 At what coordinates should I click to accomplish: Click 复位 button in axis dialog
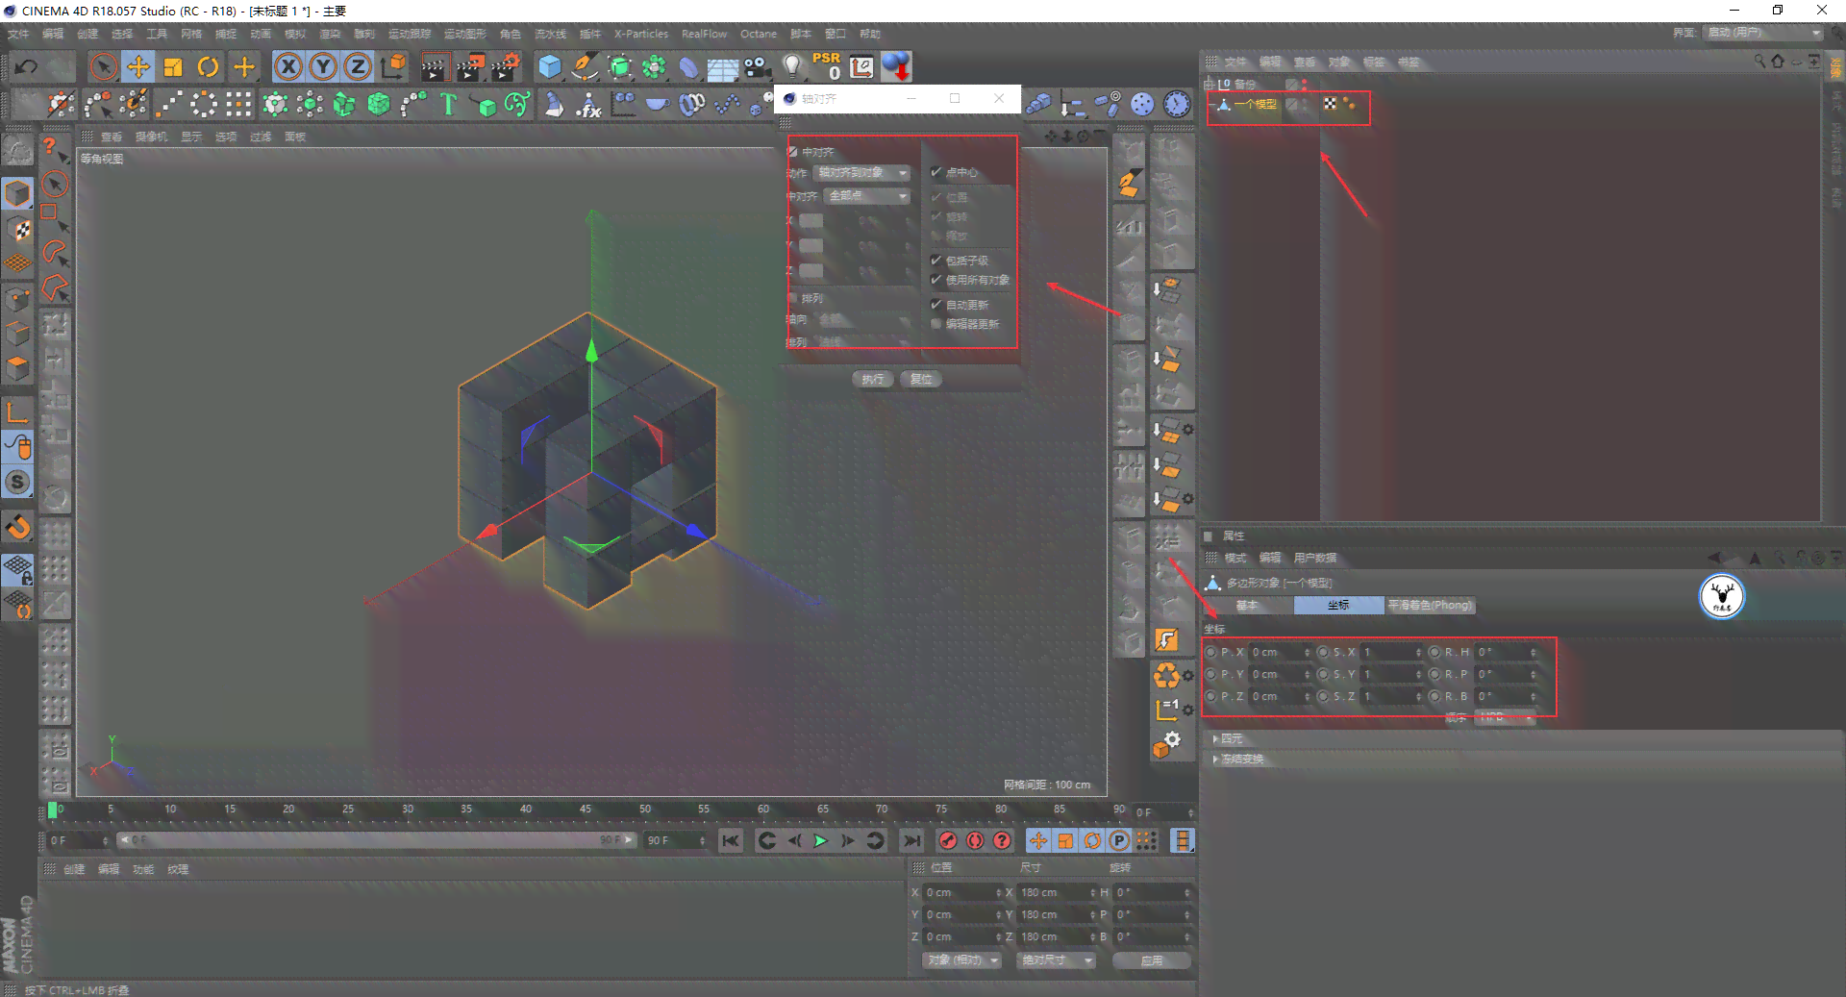coord(921,379)
